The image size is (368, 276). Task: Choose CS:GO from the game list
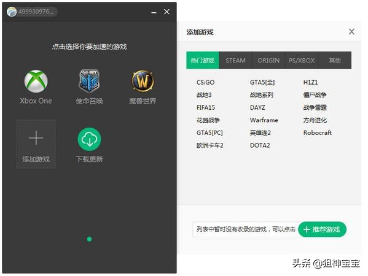pyautogui.click(x=206, y=82)
